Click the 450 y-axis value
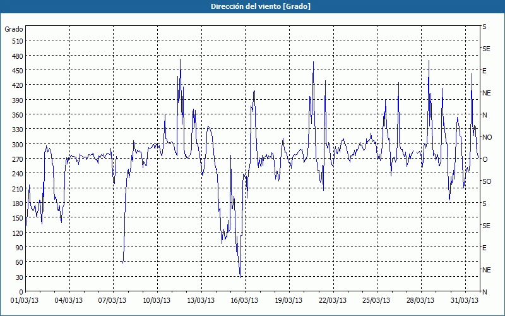 coord(18,71)
